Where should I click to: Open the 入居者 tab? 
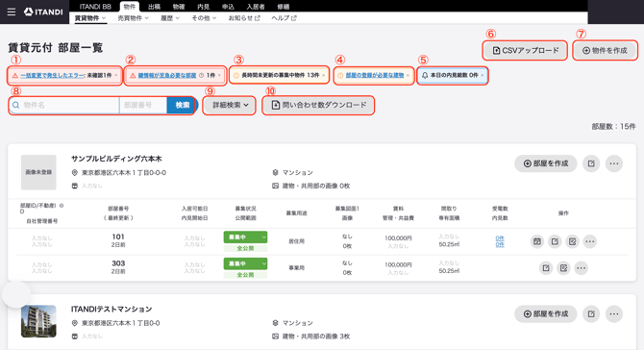click(256, 7)
